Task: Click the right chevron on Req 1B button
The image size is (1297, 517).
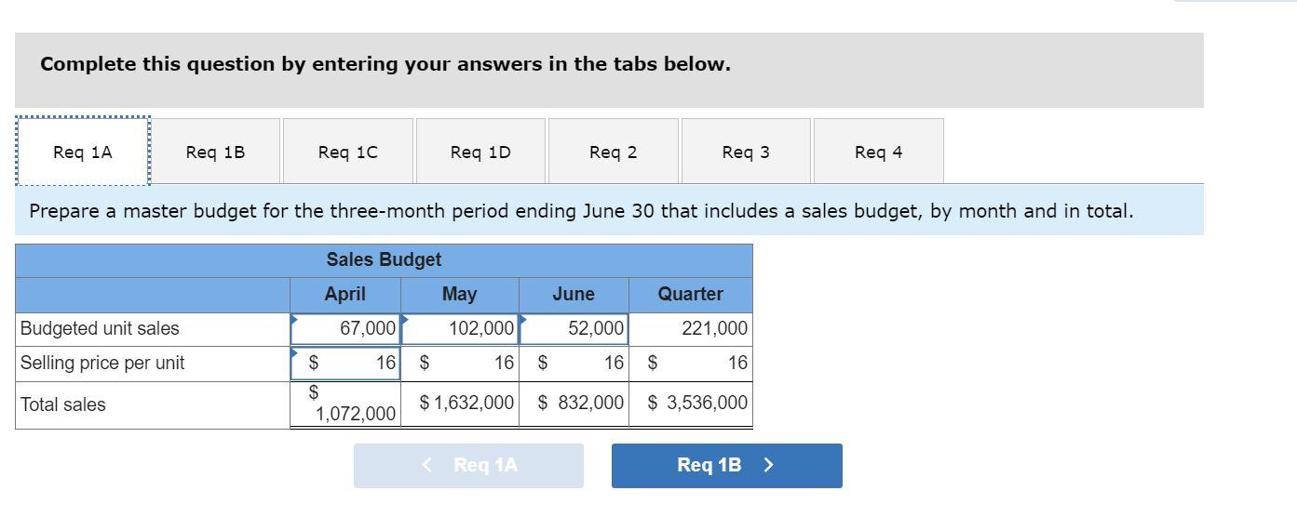Action: [x=768, y=465]
